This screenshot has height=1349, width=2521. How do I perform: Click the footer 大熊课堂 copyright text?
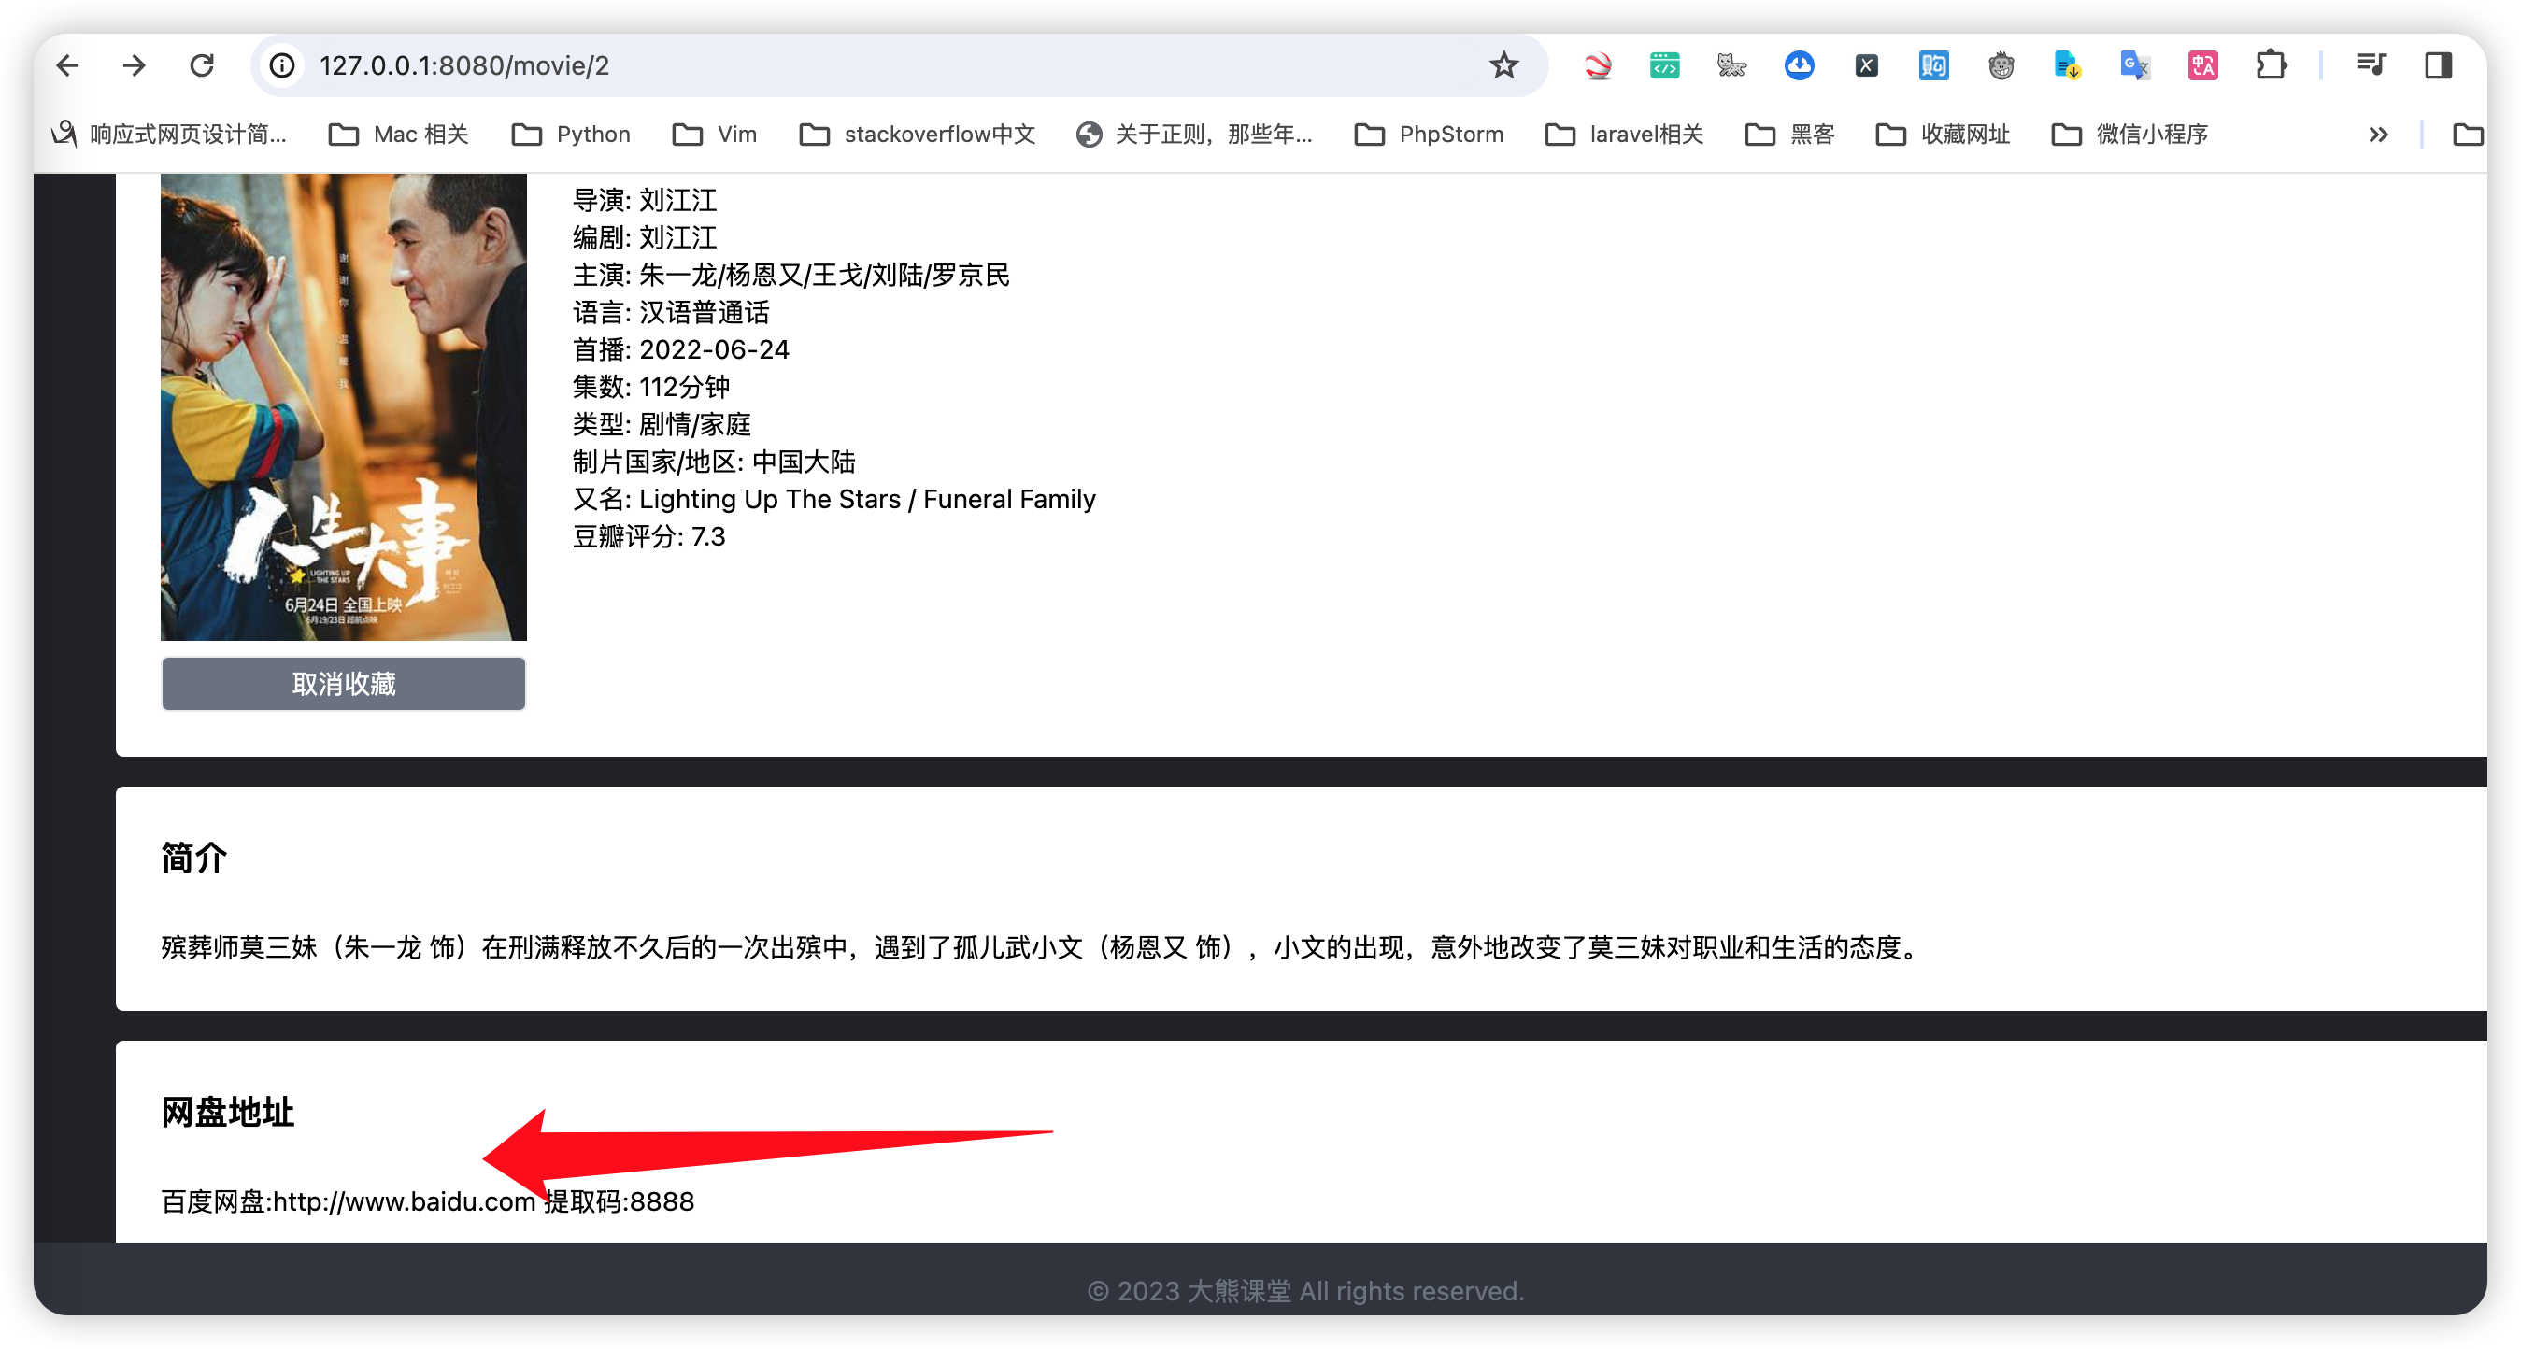click(1305, 1291)
